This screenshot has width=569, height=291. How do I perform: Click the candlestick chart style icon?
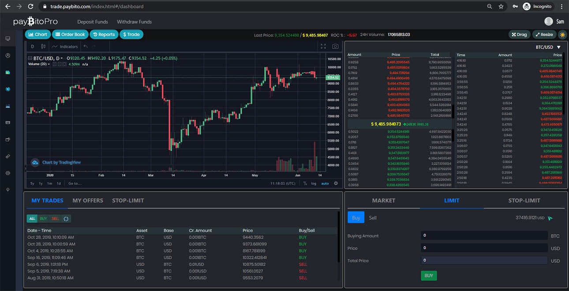tap(43, 46)
